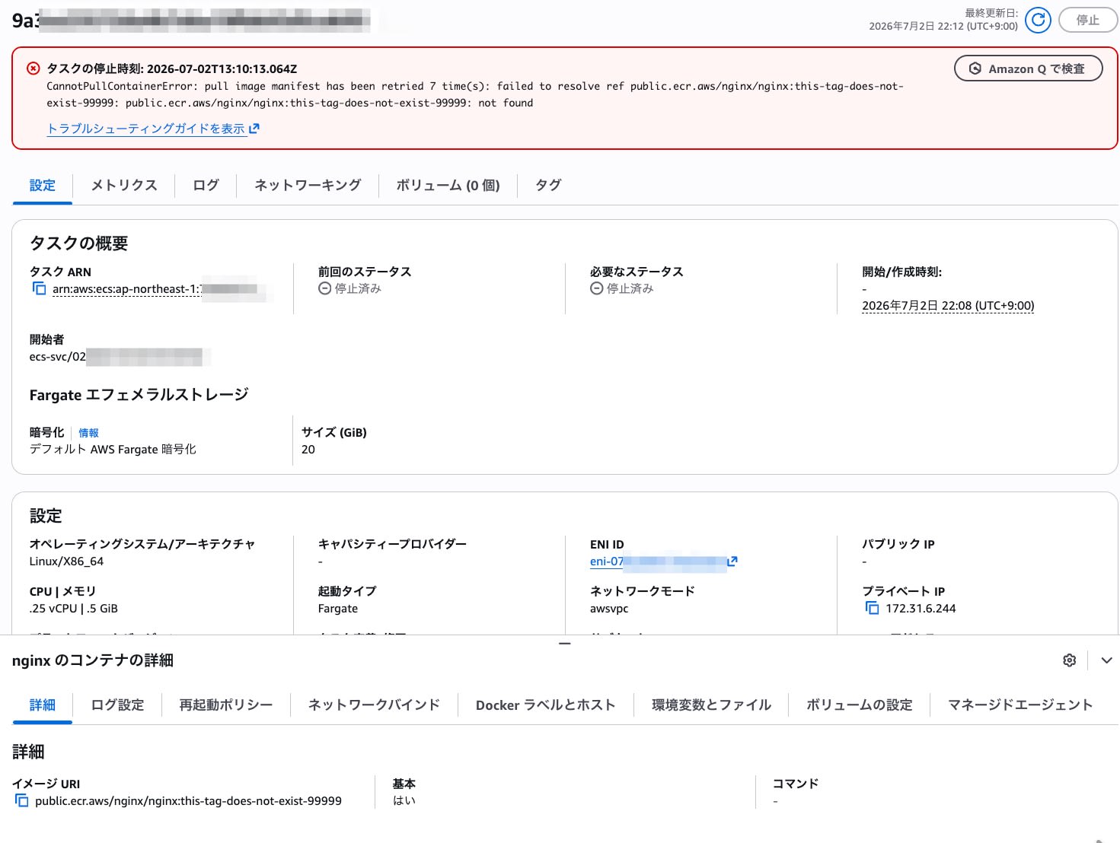Image resolution: width=1120 pixels, height=843 pixels.
Task: Open Amazon Q で検査 inspection
Action: pyautogui.click(x=1028, y=68)
